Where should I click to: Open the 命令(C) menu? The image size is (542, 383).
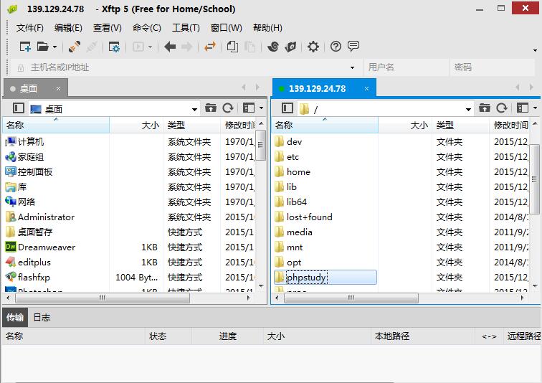tap(147, 28)
